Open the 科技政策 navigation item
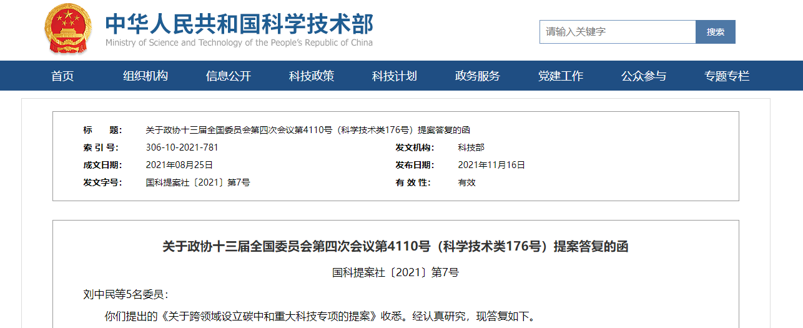Screen dimensions: 803x328 tap(312, 76)
